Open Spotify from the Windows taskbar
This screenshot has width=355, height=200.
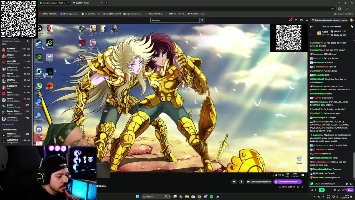tap(211, 197)
